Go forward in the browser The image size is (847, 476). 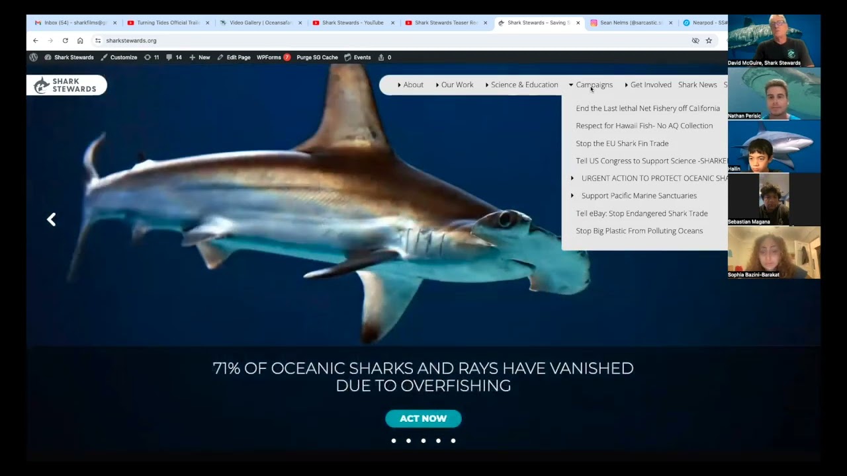tap(50, 40)
